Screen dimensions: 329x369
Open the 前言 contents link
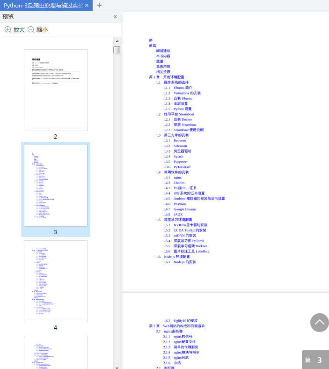[x=153, y=45]
